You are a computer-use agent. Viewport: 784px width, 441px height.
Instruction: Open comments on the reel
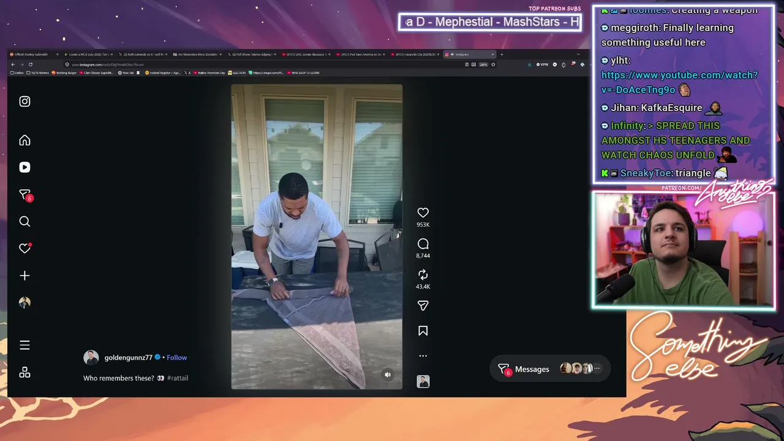tap(423, 244)
